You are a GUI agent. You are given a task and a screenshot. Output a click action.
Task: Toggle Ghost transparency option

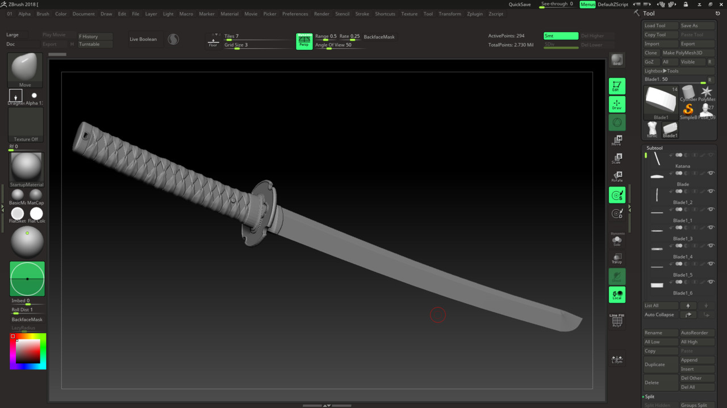pyautogui.click(x=617, y=277)
